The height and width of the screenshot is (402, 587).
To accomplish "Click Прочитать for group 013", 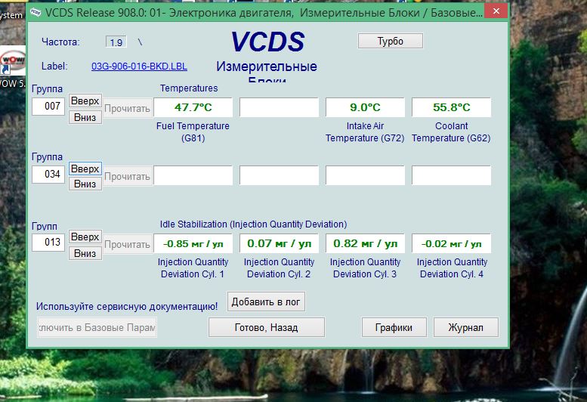I will (127, 244).
